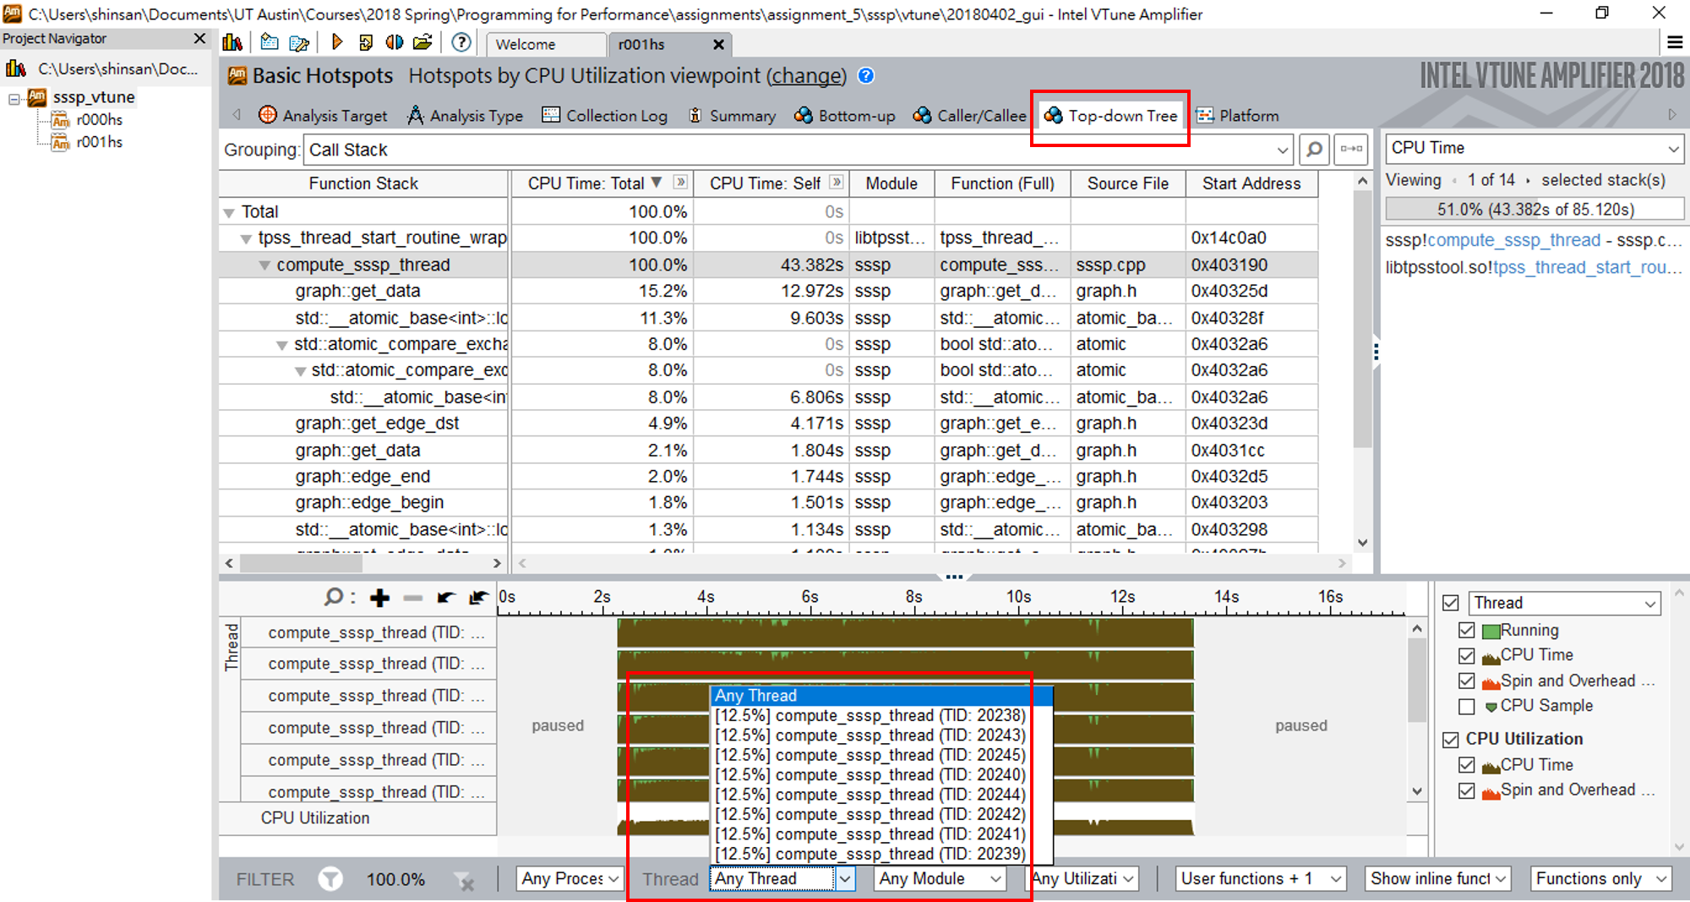
Task: Click the funnel filter icon
Action: click(330, 879)
